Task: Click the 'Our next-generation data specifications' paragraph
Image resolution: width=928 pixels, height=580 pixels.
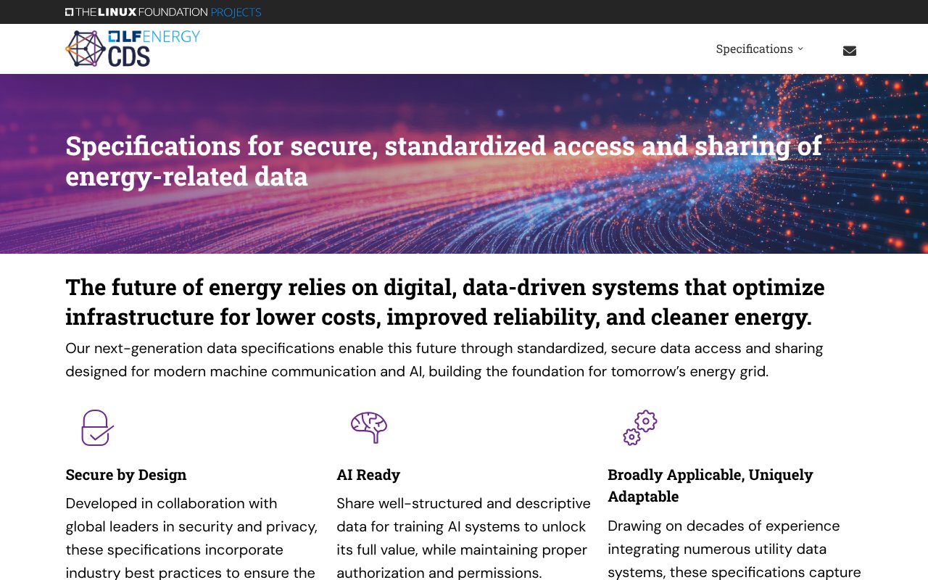Action: pyautogui.click(x=444, y=360)
